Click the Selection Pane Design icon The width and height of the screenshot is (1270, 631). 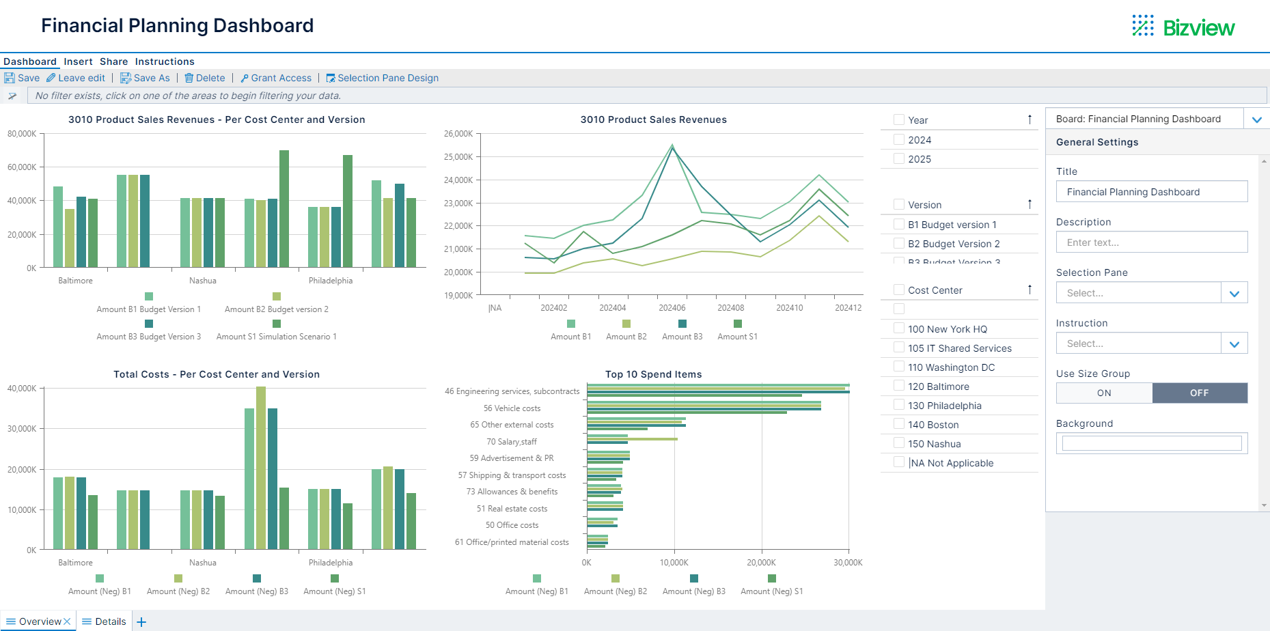click(x=331, y=77)
